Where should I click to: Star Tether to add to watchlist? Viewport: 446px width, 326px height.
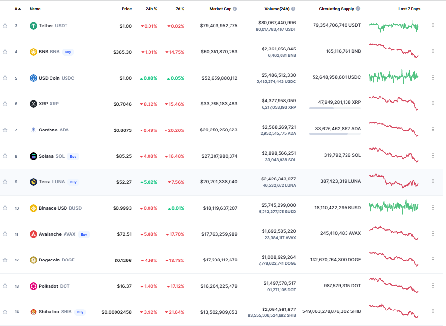(x=5, y=26)
